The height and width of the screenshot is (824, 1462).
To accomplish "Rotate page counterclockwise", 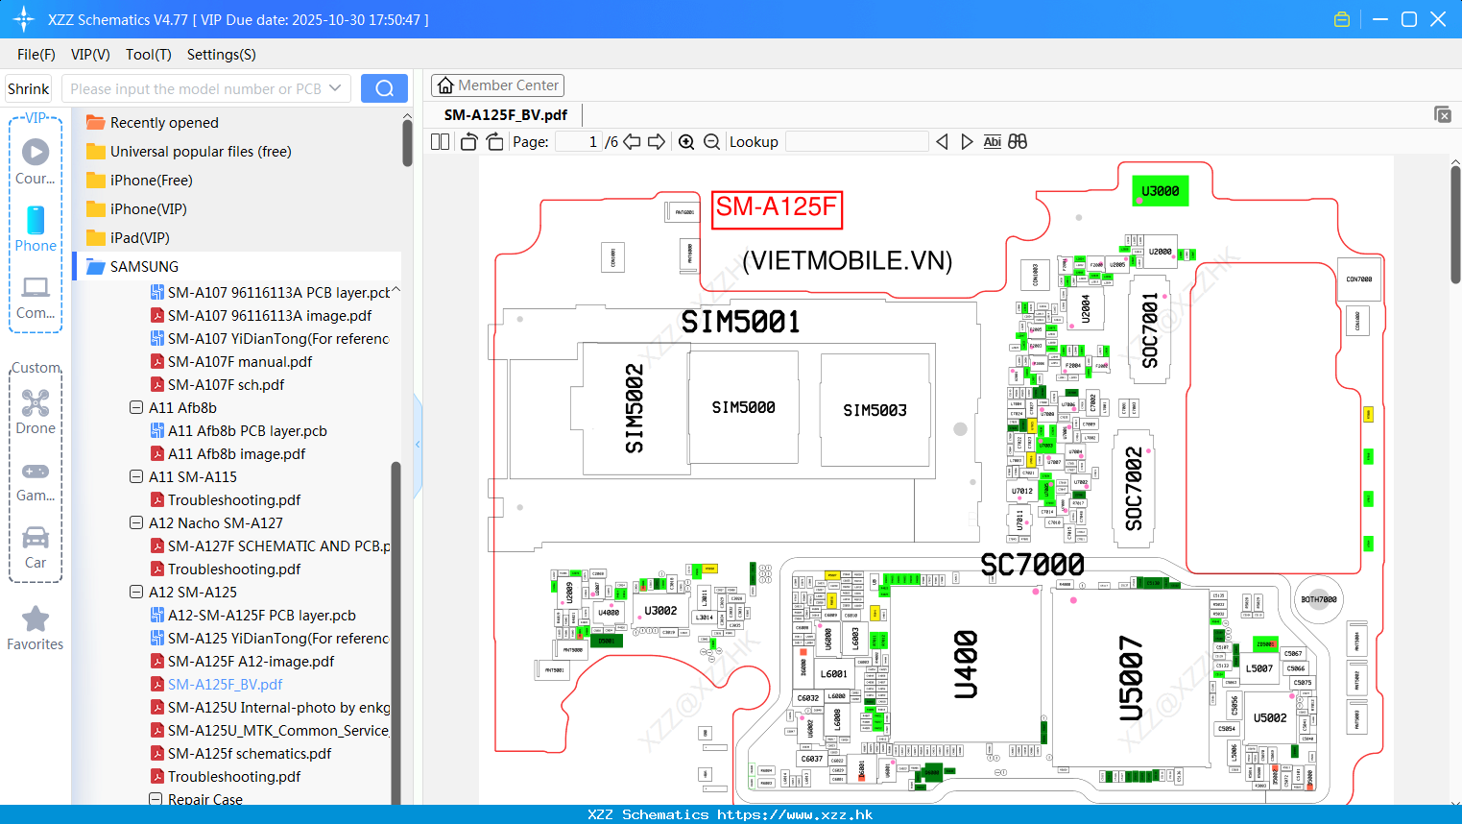I will 468,141.
